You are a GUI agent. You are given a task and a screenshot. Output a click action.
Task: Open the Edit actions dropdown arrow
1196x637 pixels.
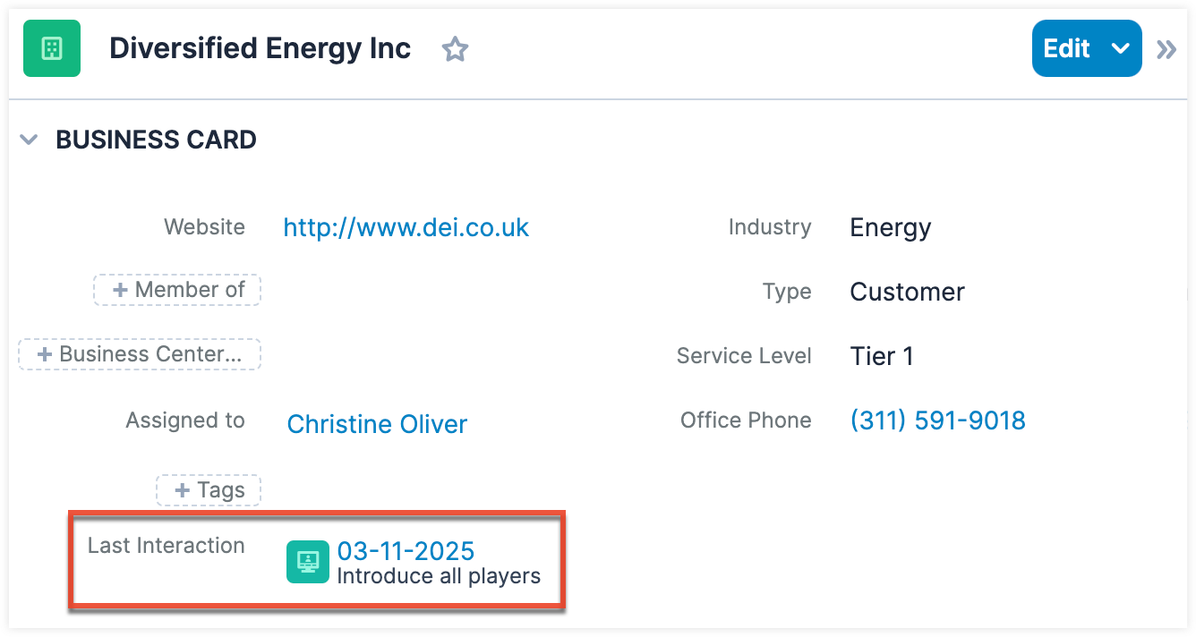click(1121, 48)
